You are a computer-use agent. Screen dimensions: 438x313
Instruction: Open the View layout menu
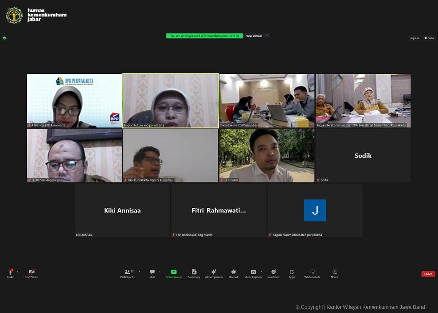(x=429, y=38)
